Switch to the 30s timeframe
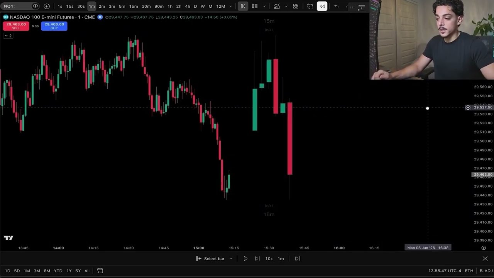This screenshot has height=278, width=494. click(81, 6)
